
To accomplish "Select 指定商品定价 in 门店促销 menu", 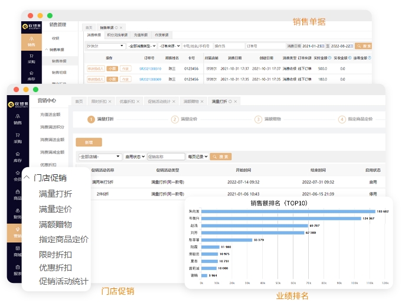I will coord(64,239).
